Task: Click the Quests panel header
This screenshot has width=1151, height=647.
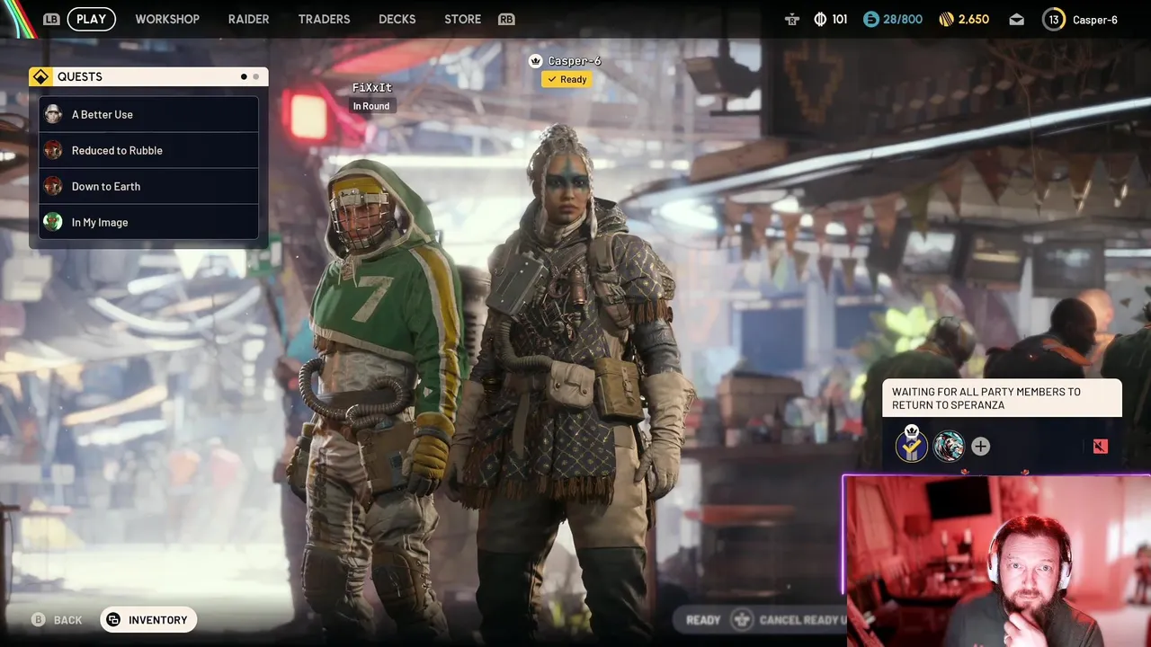Action: click(x=148, y=76)
